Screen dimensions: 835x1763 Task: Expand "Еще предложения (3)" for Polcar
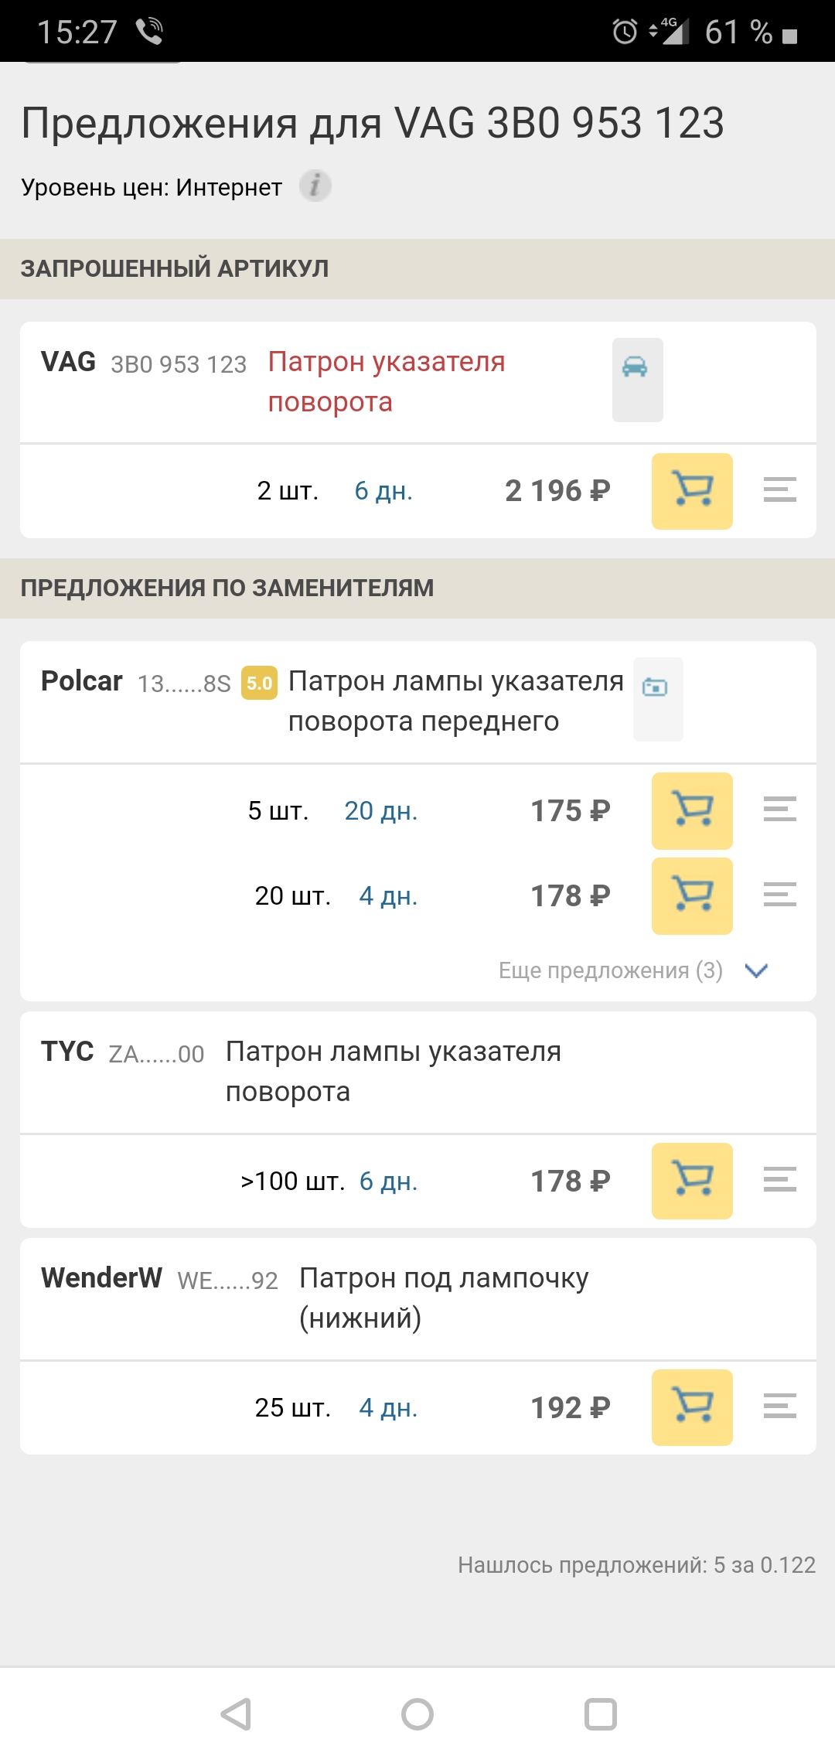[x=611, y=970]
